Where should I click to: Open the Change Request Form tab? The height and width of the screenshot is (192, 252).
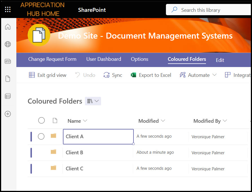(x=52, y=59)
